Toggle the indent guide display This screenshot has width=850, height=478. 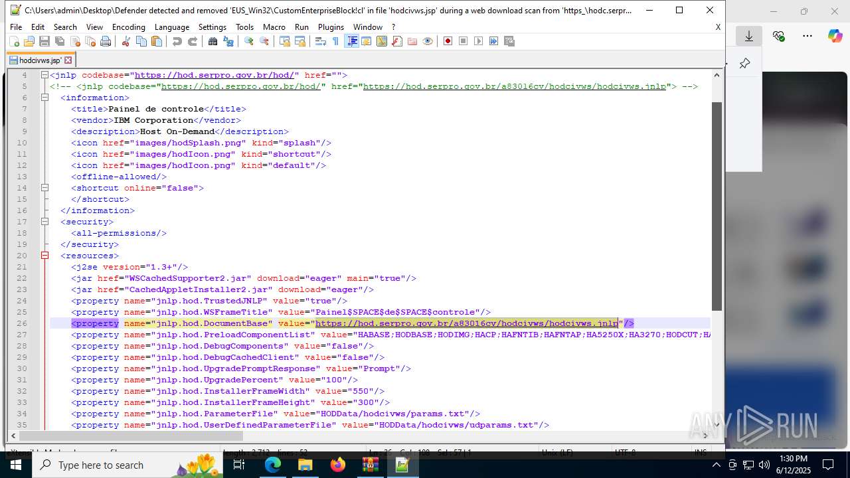[x=351, y=41]
